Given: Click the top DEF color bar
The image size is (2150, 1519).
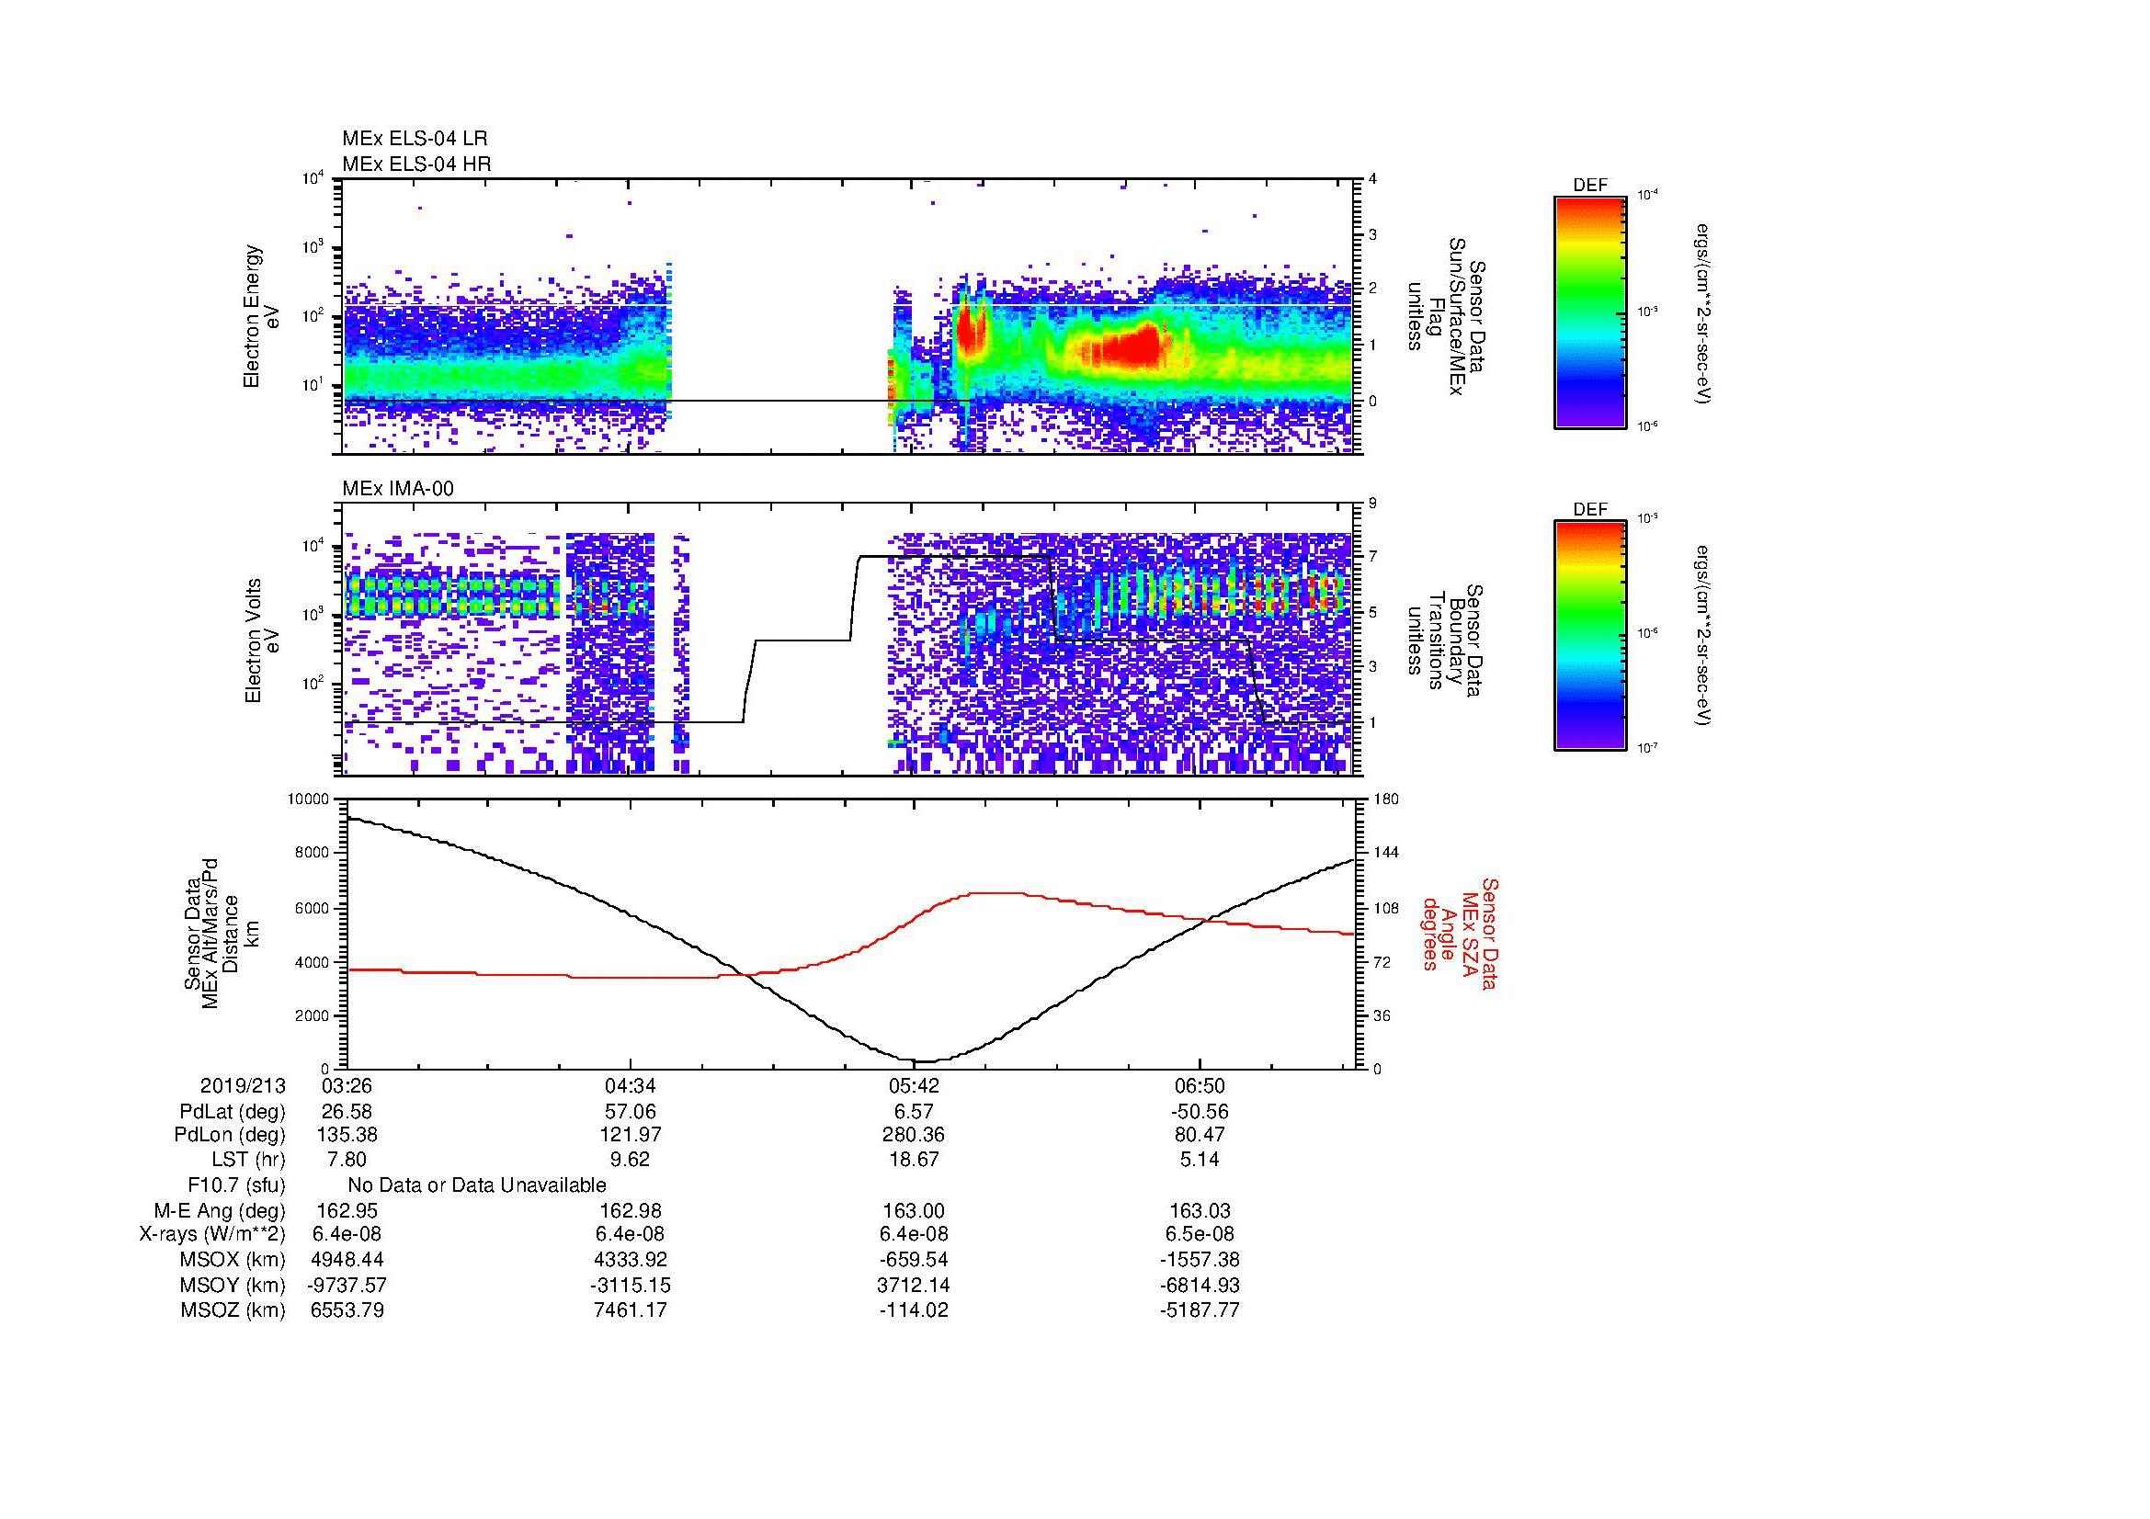Looking at the screenshot, I should (x=1590, y=312).
